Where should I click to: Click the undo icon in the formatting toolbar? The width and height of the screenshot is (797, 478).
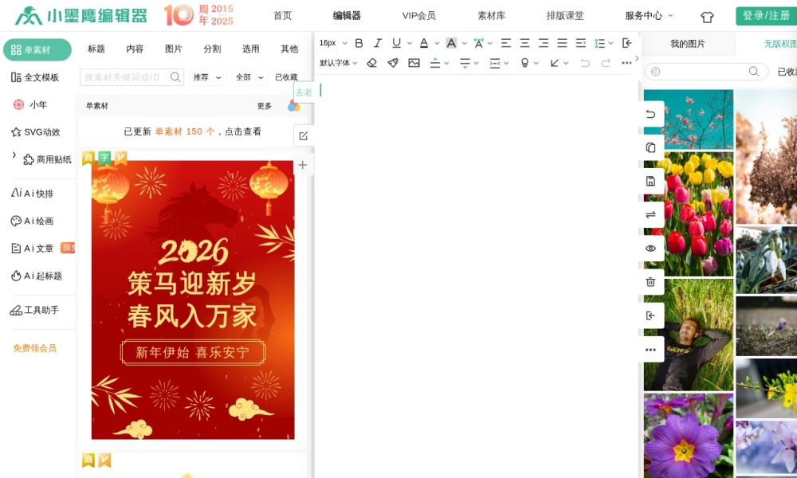coord(584,62)
